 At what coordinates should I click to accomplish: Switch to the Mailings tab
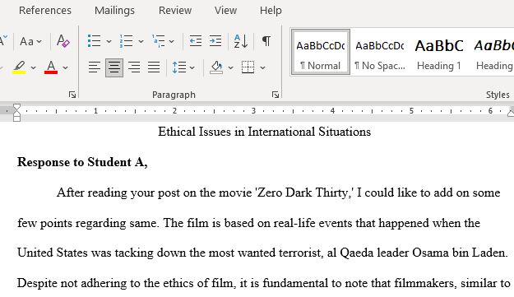tap(114, 11)
